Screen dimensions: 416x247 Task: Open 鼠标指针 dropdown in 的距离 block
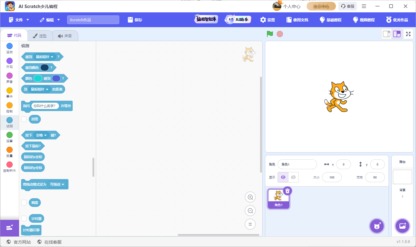[x=40, y=90]
